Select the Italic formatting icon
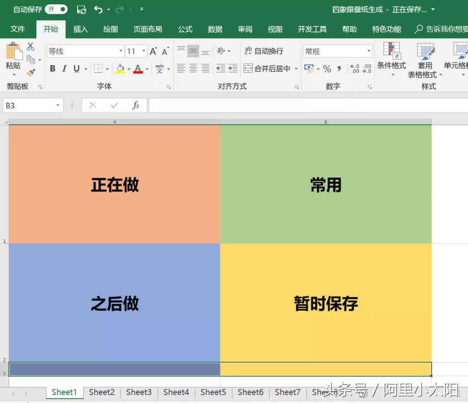The width and height of the screenshot is (468, 403). coord(64,68)
